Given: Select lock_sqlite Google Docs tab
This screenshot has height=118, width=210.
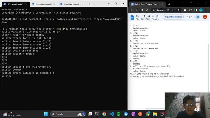Looking at the screenshot, I should click(147, 4).
